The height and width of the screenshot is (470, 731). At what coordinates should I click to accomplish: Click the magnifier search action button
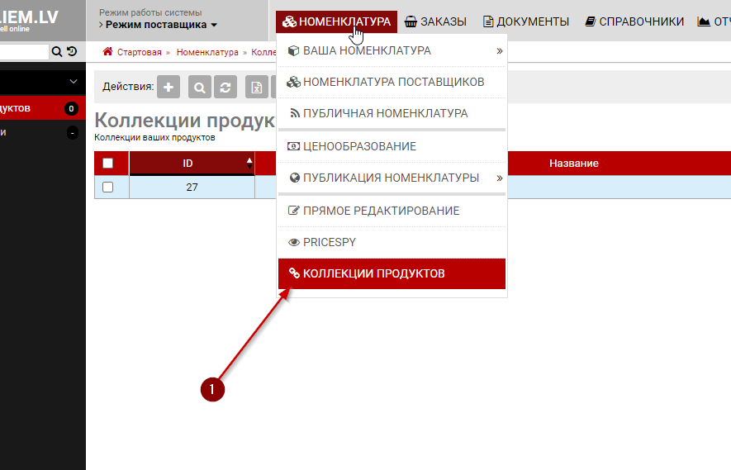tap(199, 87)
